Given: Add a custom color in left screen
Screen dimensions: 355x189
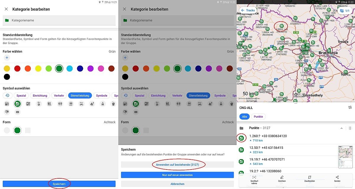Looking at the screenshot, I should (x=7, y=58).
